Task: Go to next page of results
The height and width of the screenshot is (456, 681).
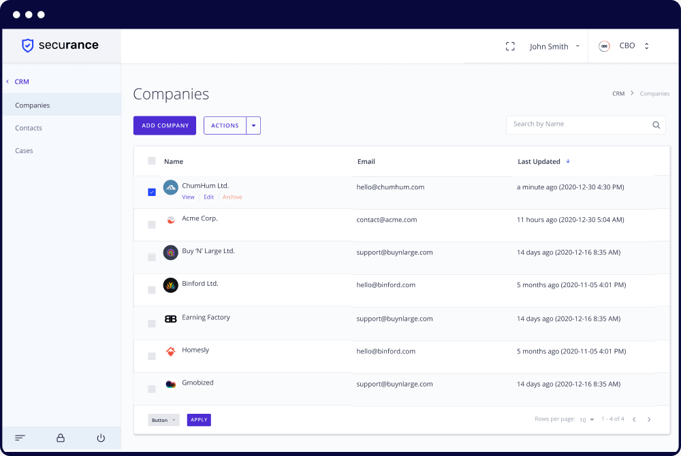Action: pyautogui.click(x=649, y=419)
